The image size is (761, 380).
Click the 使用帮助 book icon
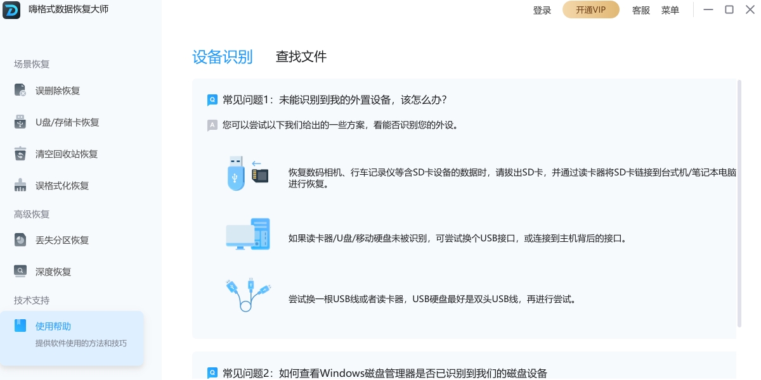(x=20, y=326)
